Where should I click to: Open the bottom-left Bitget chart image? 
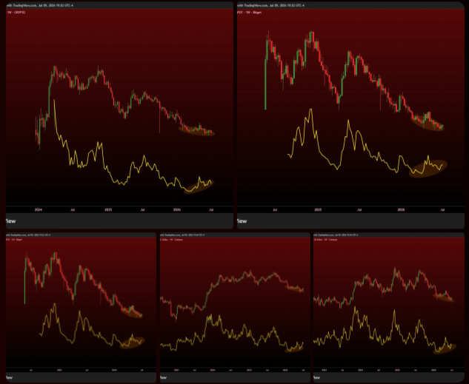tap(81, 308)
